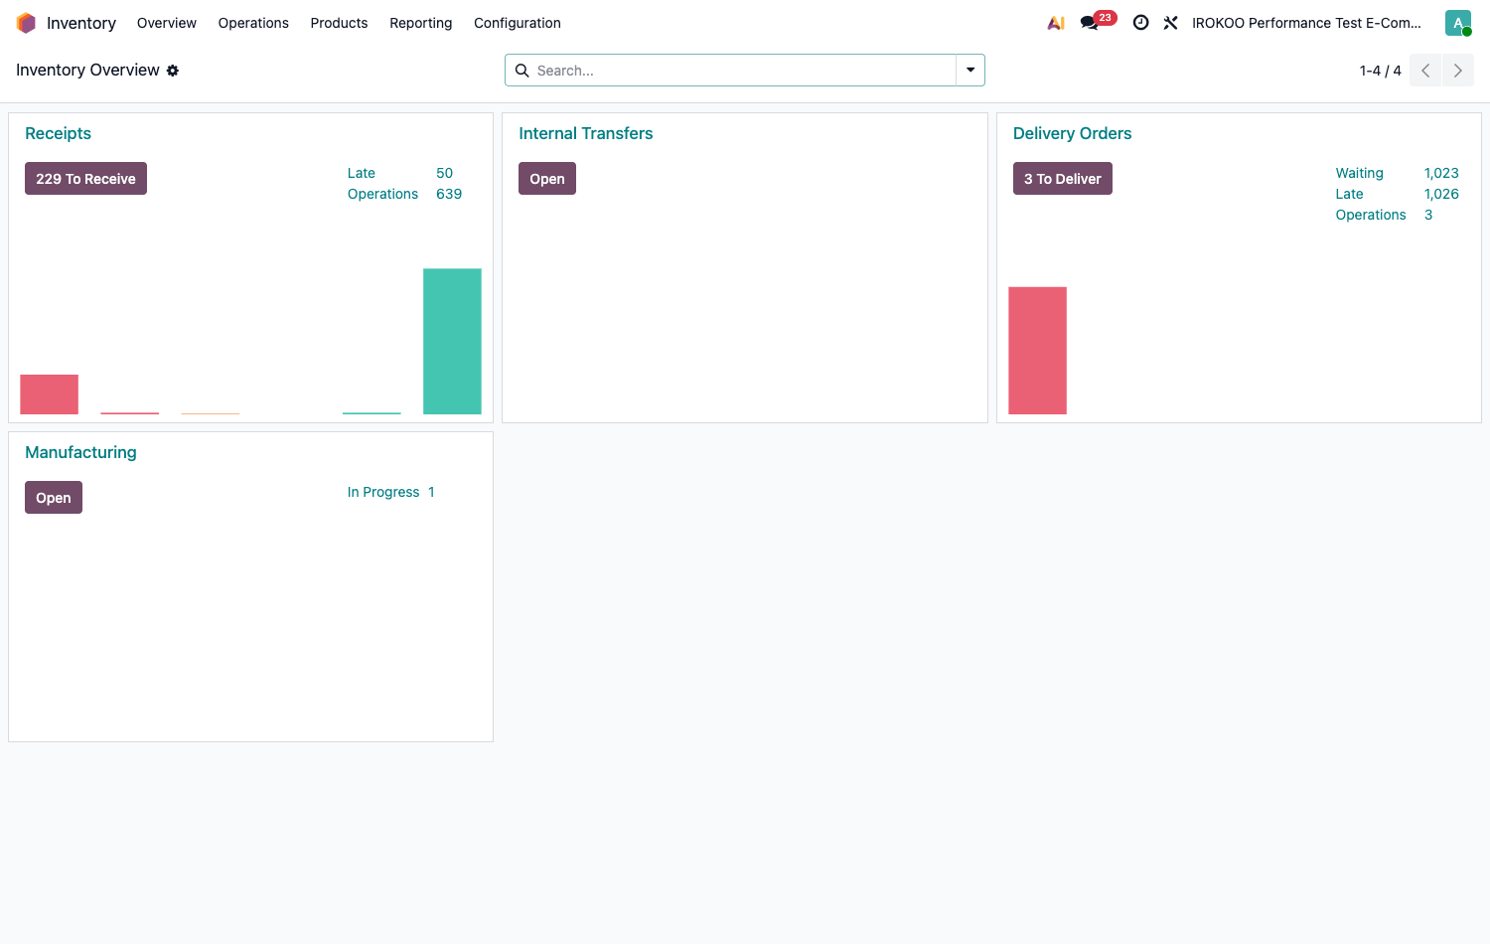Toggle the search options dropdown arrow
Viewport: 1490px width, 944px height.
coord(970,71)
